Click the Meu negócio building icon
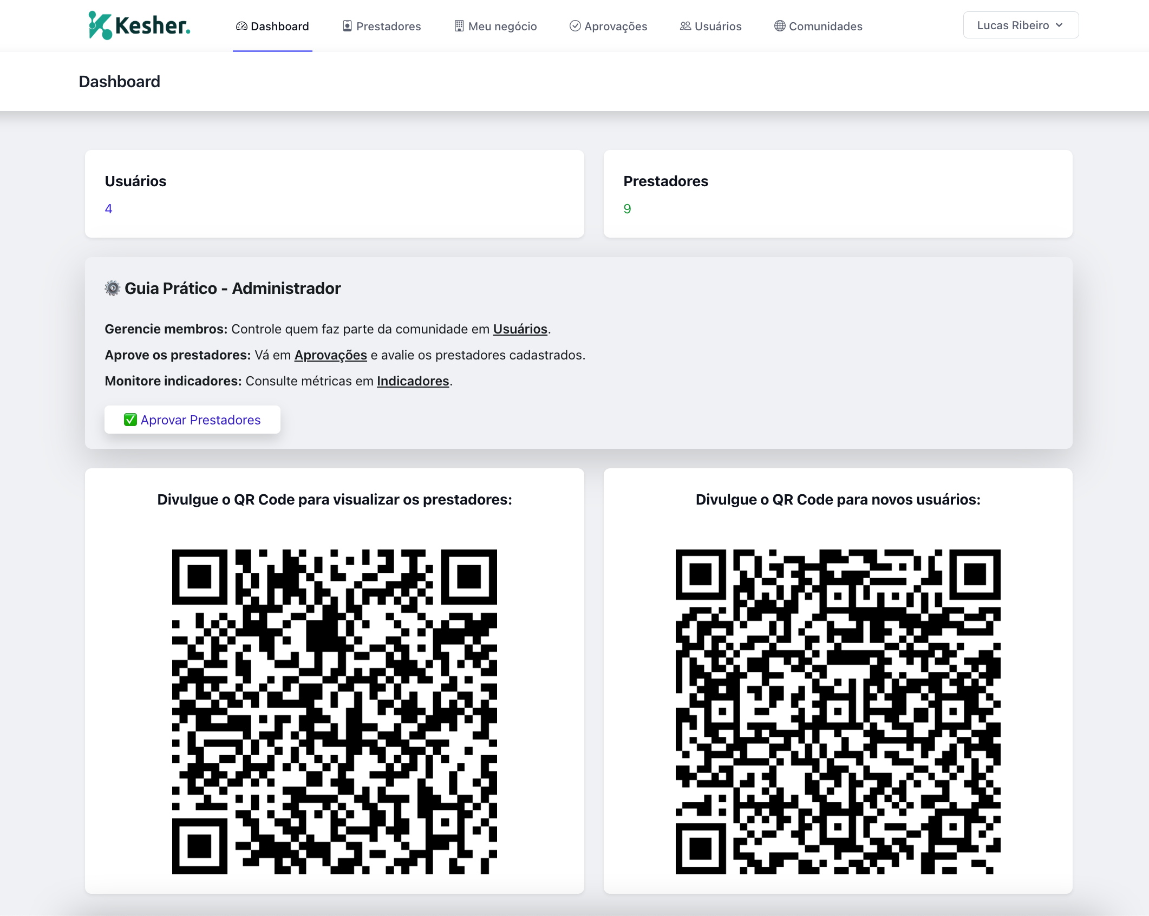 coord(459,26)
